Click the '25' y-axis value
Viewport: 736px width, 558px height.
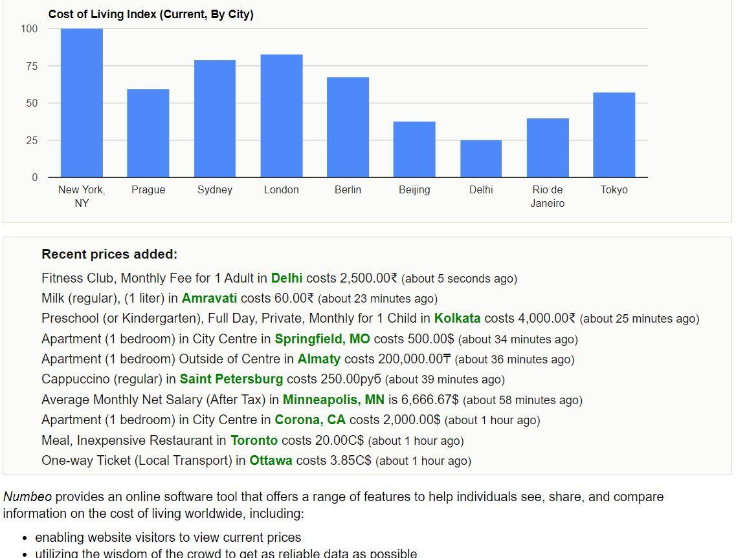[32, 140]
